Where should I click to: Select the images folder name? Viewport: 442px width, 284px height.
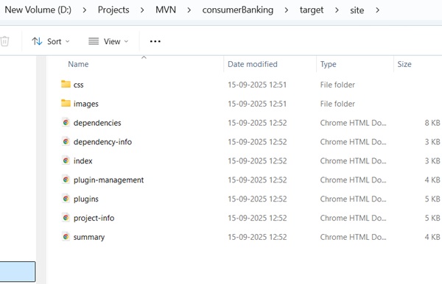pyautogui.click(x=86, y=104)
